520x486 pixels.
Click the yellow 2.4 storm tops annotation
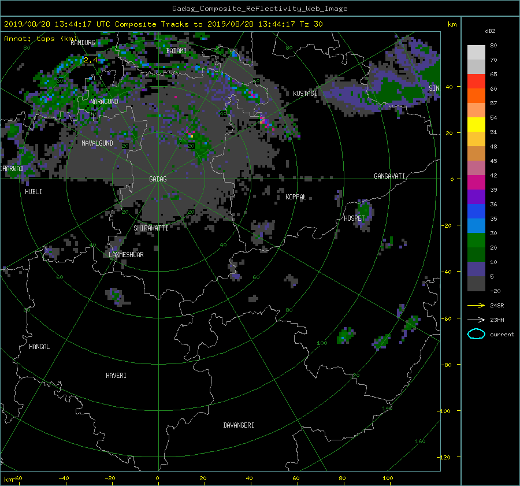click(91, 60)
